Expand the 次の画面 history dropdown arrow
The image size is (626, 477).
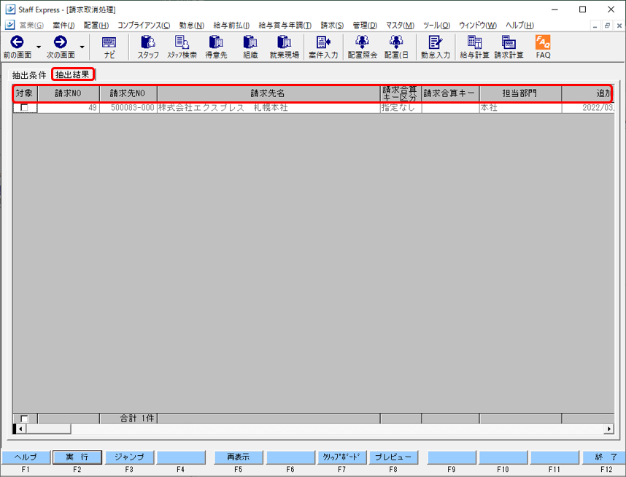(x=82, y=47)
